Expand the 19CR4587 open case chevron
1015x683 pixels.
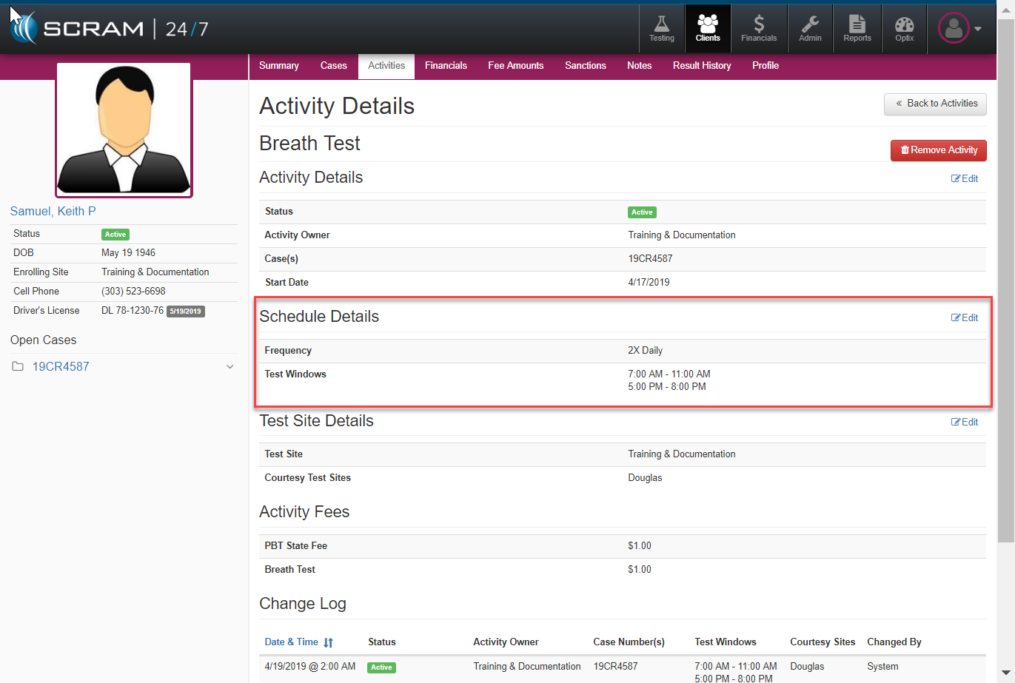(230, 367)
